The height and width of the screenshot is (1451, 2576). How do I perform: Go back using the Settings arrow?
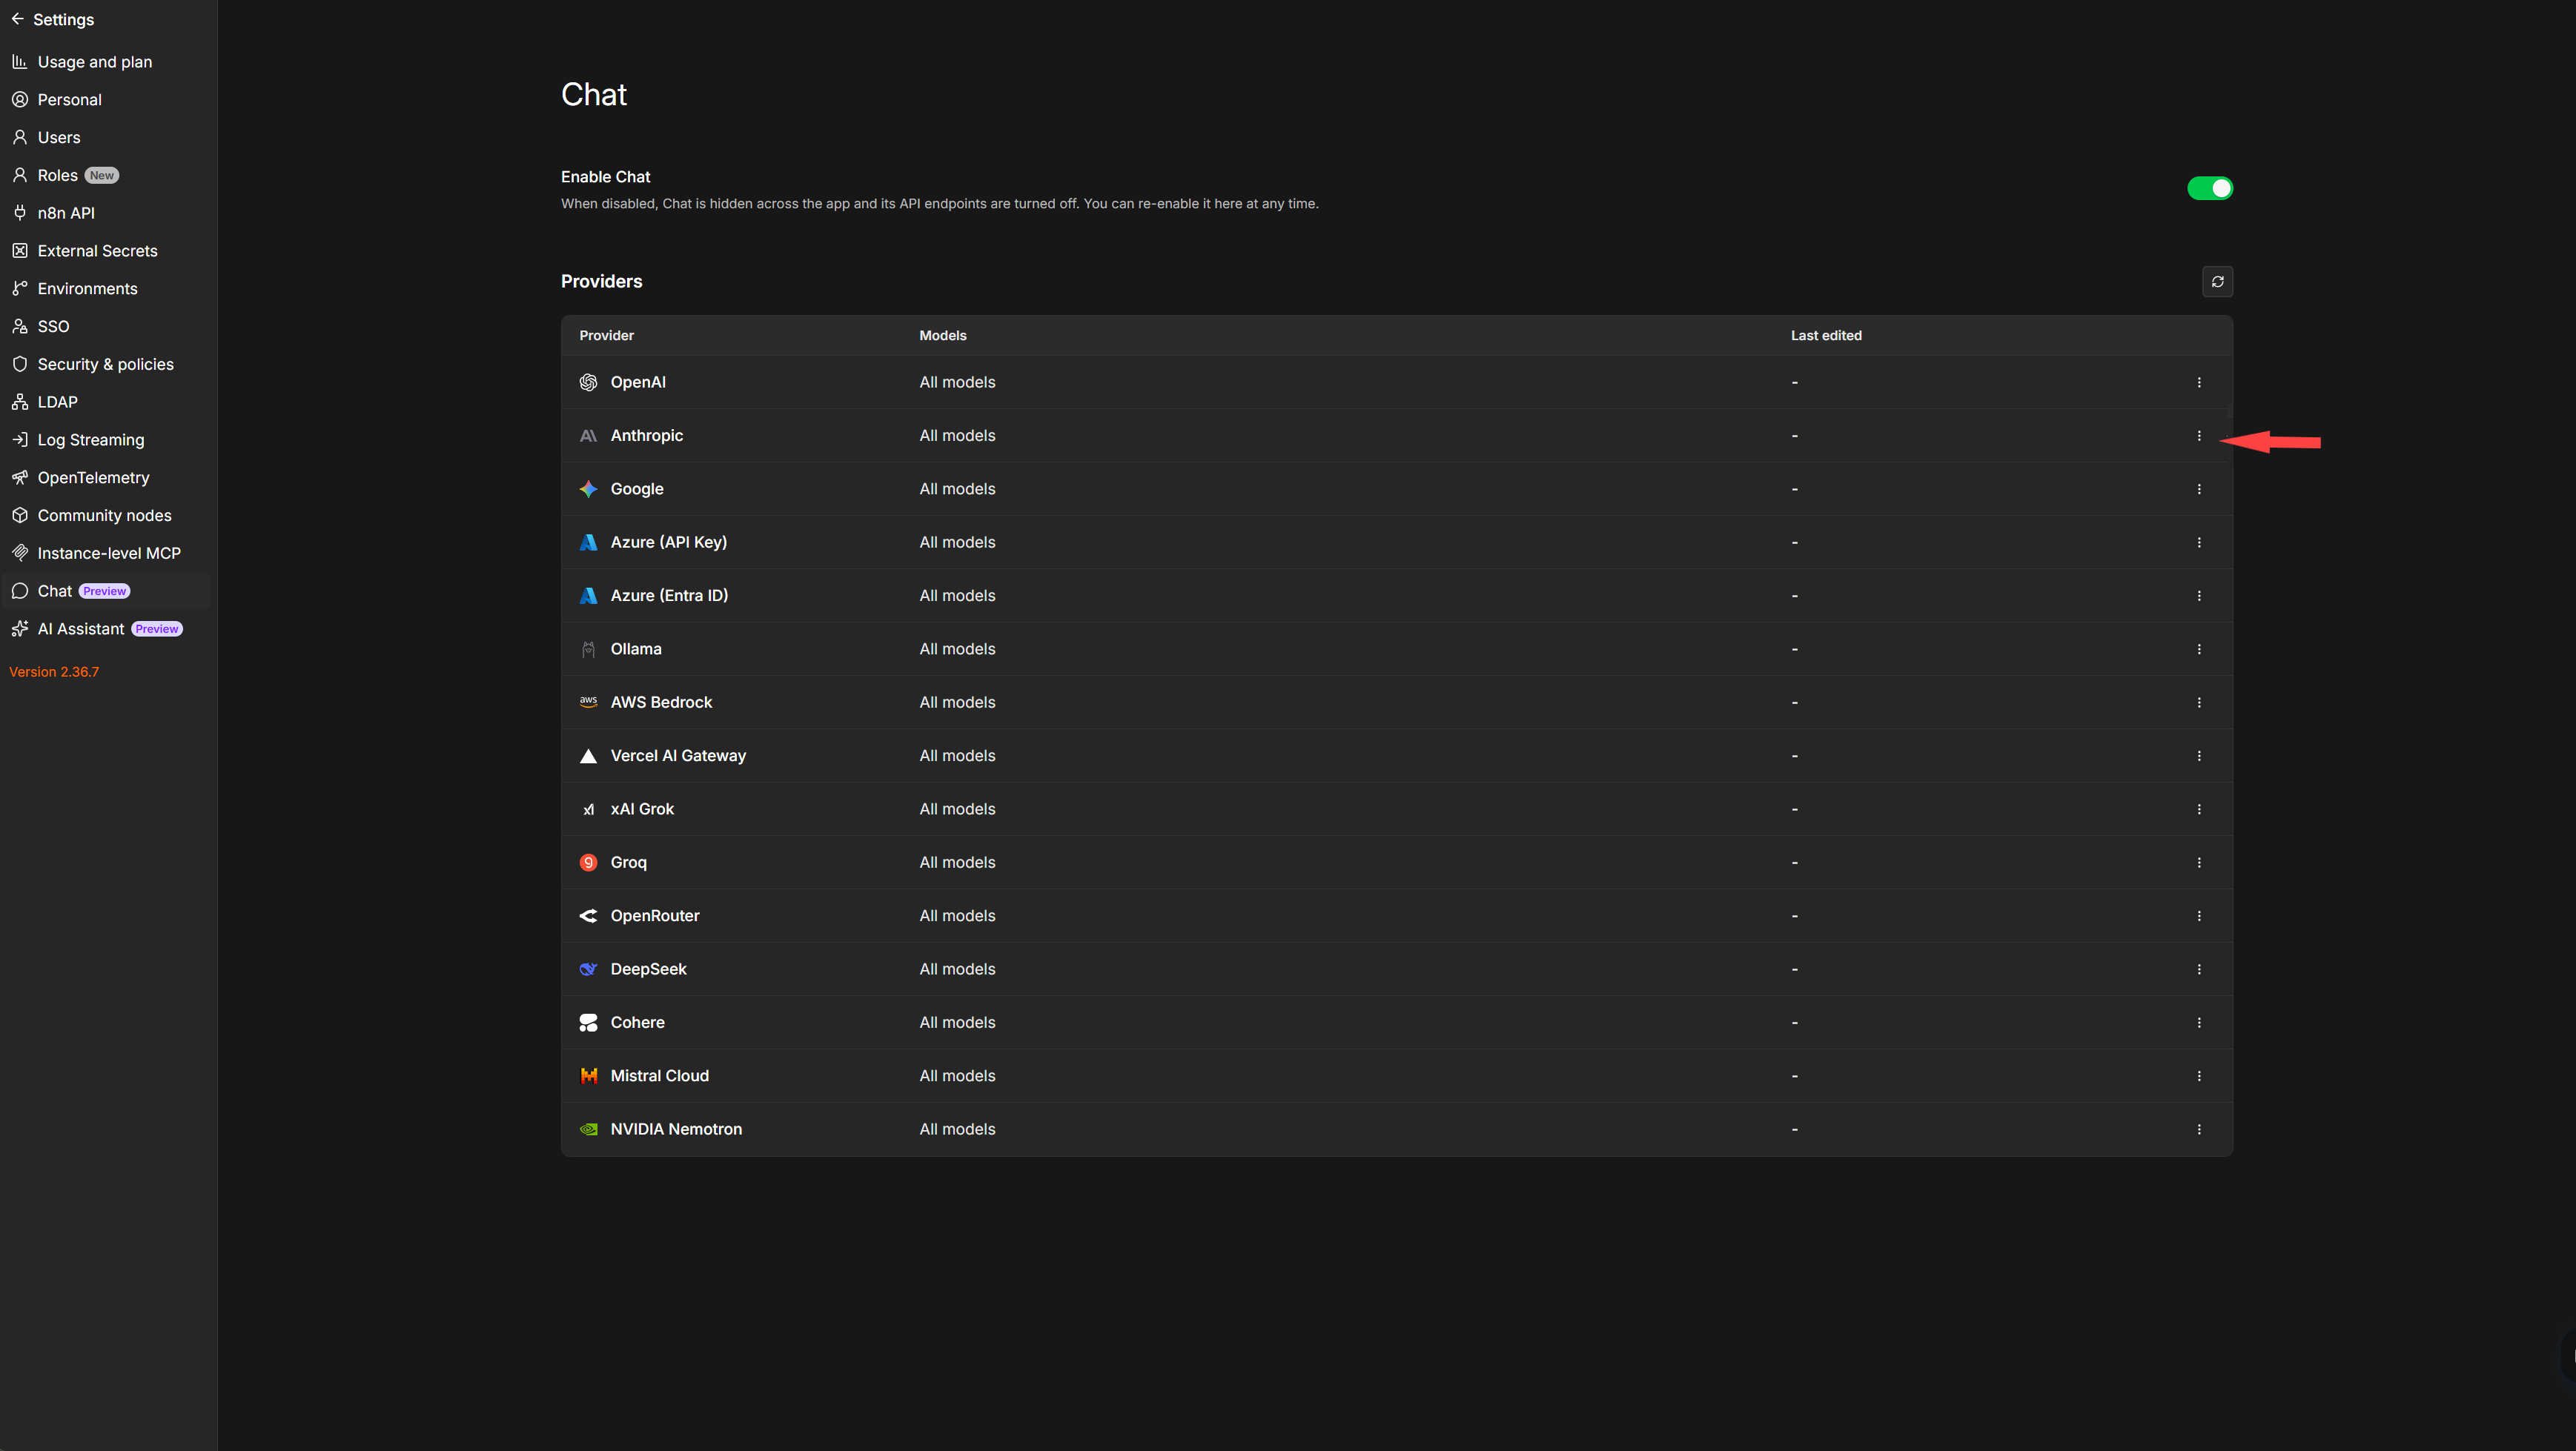tap(18, 19)
